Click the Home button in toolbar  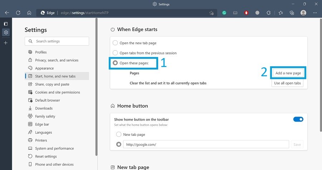click(29, 13)
